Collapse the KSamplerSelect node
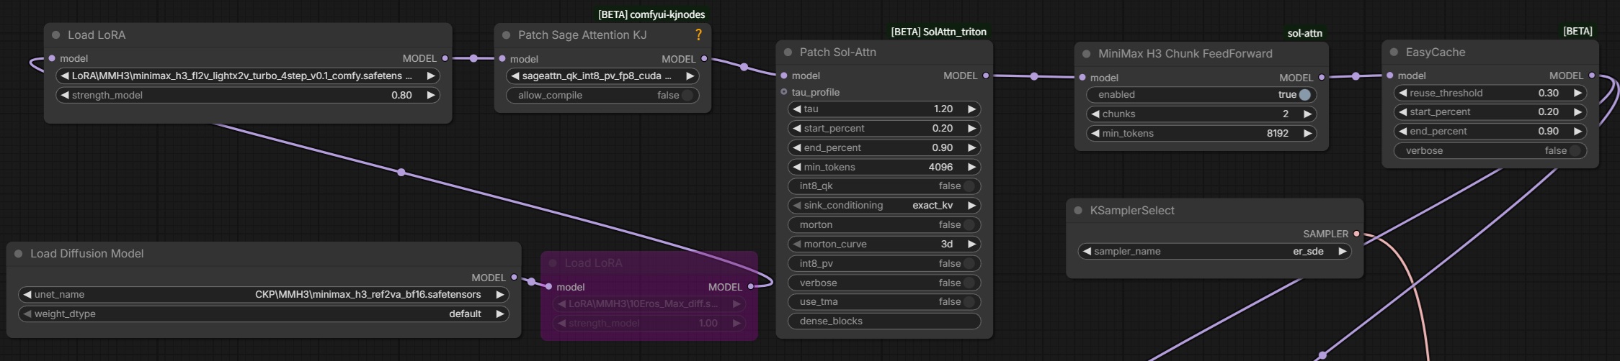1620x361 pixels. (1078, 210)
